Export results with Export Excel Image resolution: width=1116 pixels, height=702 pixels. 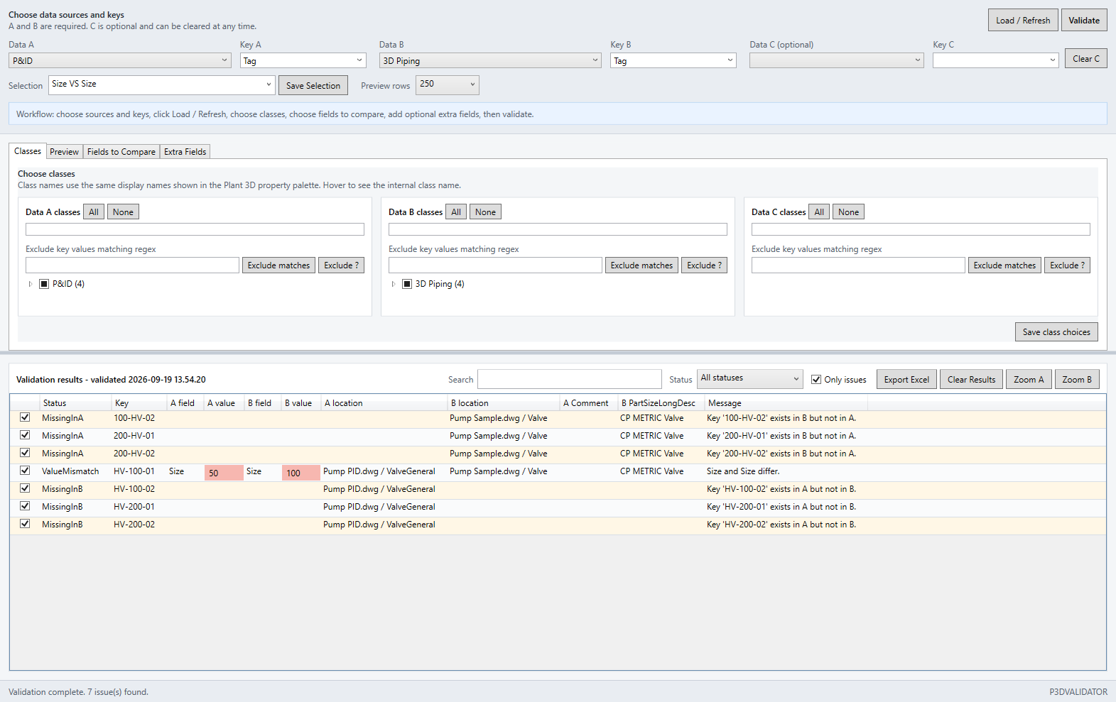906,379
